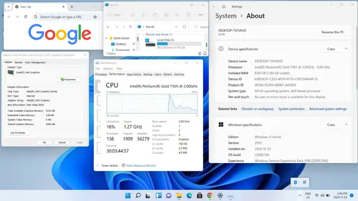Open the Monitor tab in graphics properties
Screen dimensions: 358x201
pyautogui.click(x=18, y=63)
